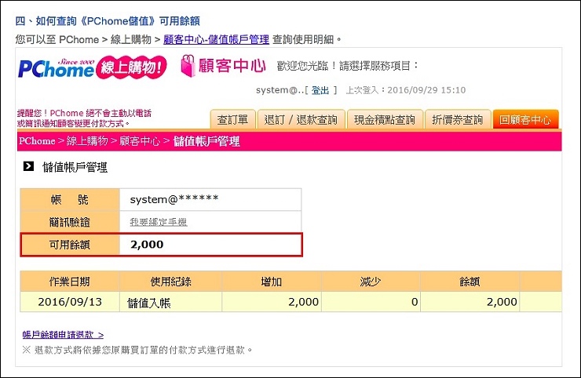The width and height of the screenshot is (581, 378).
Task: Click the heading 四、如何查詢《PChome儲值》可用餘額
Action: pyautogui.click(x=108, y=20)
